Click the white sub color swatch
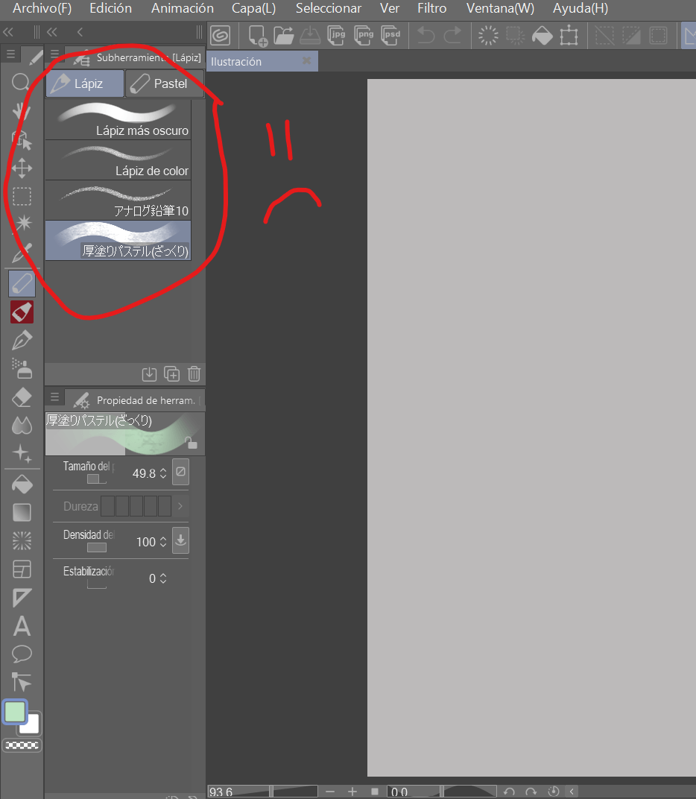Screen dimensions: 696x799 31,726
